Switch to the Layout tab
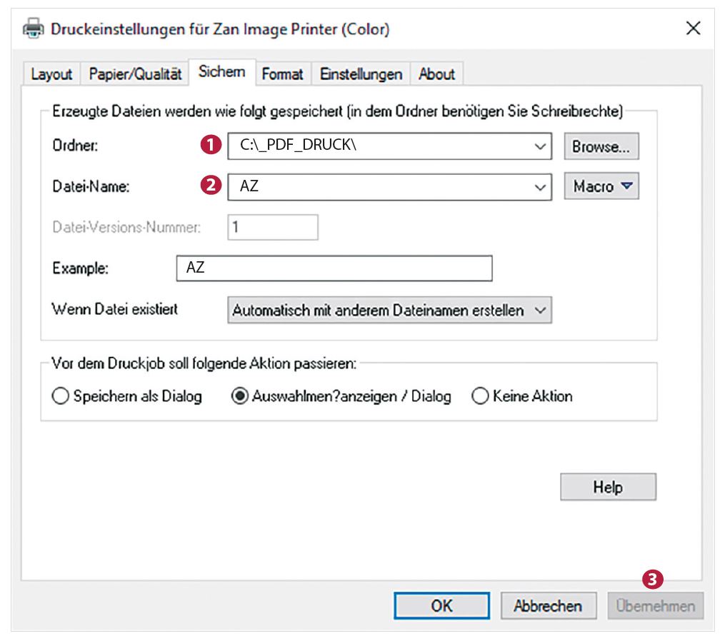725x641 pixels. [x=51, y=74]
